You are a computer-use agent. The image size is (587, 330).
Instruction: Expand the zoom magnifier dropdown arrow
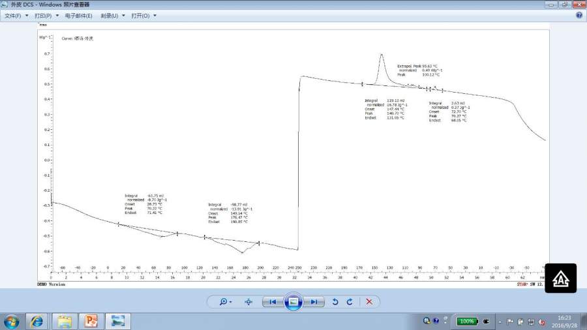pyautogui.click(x=231, y=302)
